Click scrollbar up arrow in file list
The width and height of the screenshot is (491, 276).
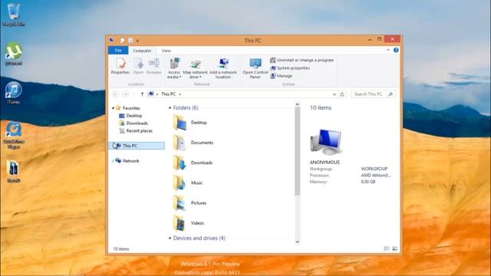pyautogui.click(x=297, y=104)
